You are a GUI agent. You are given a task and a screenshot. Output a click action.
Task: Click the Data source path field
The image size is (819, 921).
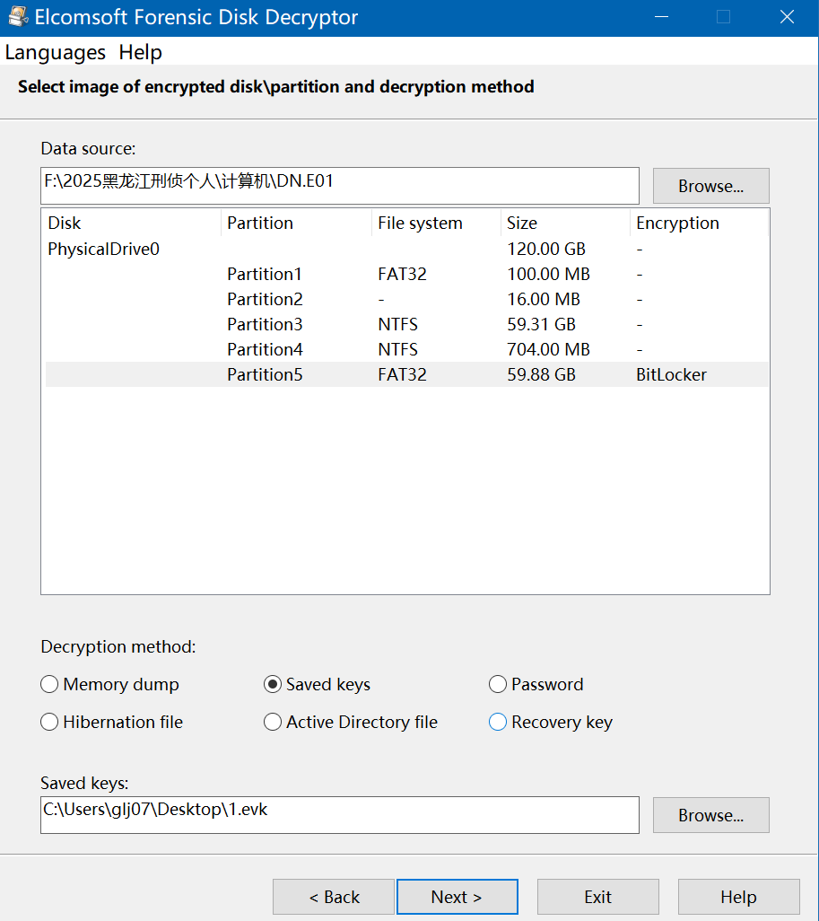pyautogui.click(x=339, y=185)
